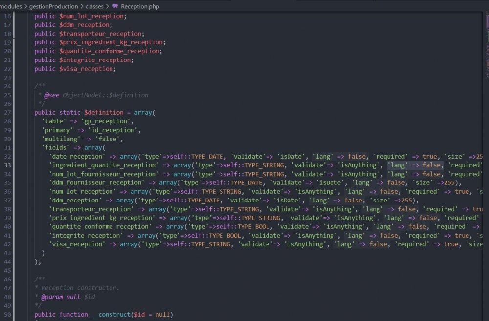Click $integrite_reception property on line 21
The image size is (489, 321).
95,60
